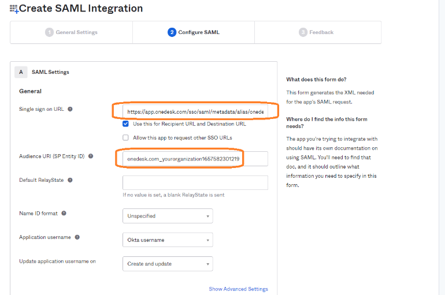
Task: Uncheck Use this for Recipient URL checkbox
Action: point(125,124)
